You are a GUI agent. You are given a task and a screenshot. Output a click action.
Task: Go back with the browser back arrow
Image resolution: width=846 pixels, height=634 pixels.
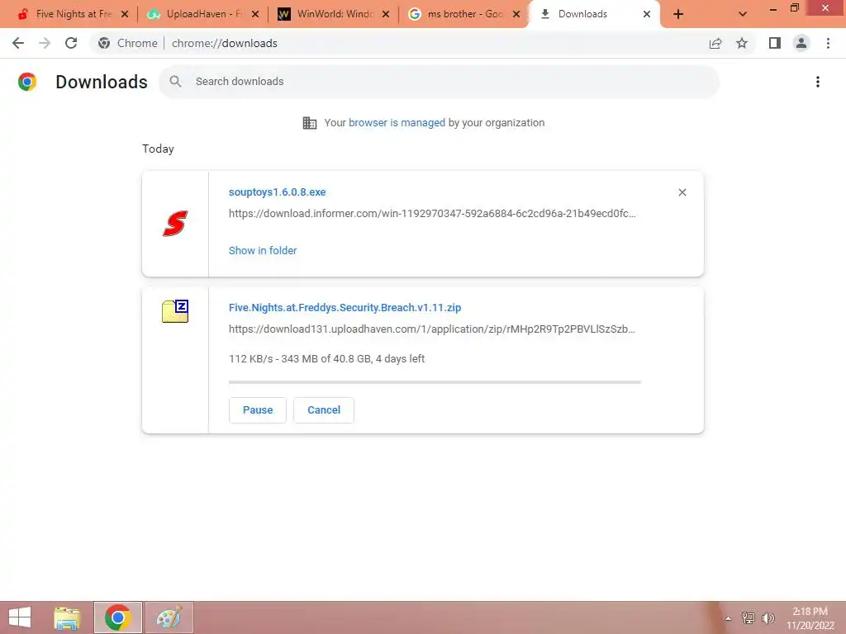point(18,43)
